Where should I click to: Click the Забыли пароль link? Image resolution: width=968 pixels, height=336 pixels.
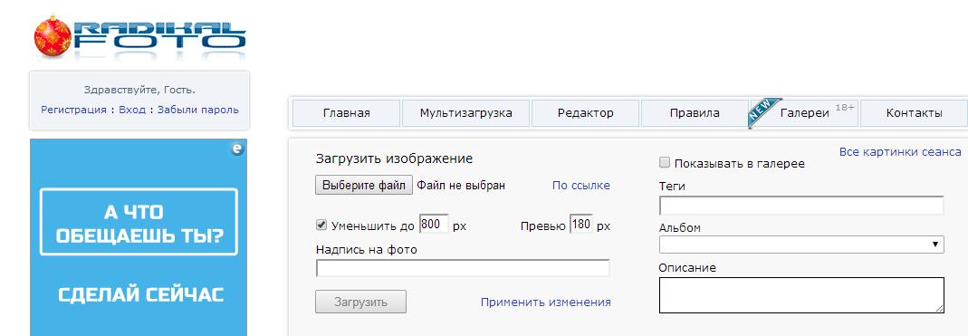pos(198,110)
